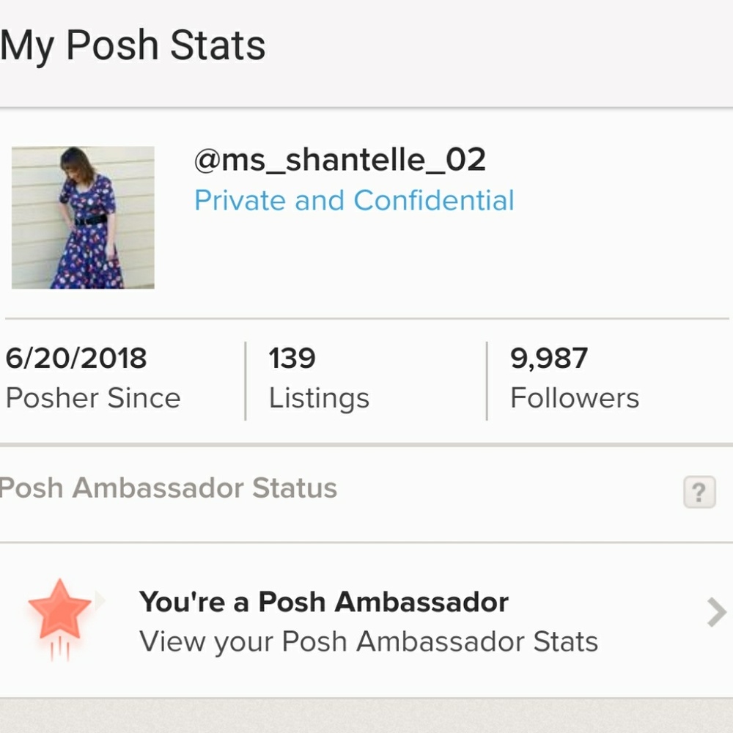Open the Private and Confidential link
Image resolution: width=733 pixels, height=733 pixels.
pyautogui.click(x=355, y=199)
